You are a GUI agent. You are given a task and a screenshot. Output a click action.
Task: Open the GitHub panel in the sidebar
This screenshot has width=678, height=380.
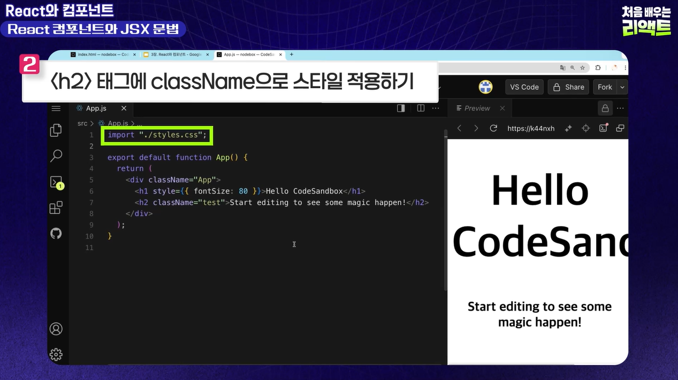point(56,234)
